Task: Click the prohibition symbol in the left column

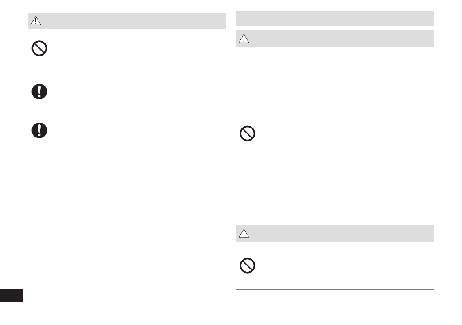Action: 39,48
